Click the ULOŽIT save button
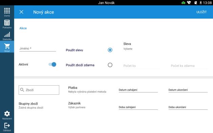 pyautogui.click(x=201, y=12)
